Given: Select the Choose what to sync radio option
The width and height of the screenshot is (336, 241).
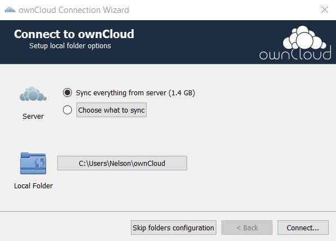Looking at the screenshot, I should (67, 110).
